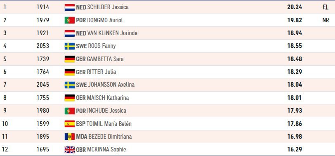Click the Great Britain flag beside MCKINNA Sophie
The image size is (335, 156).
[70, 149]
